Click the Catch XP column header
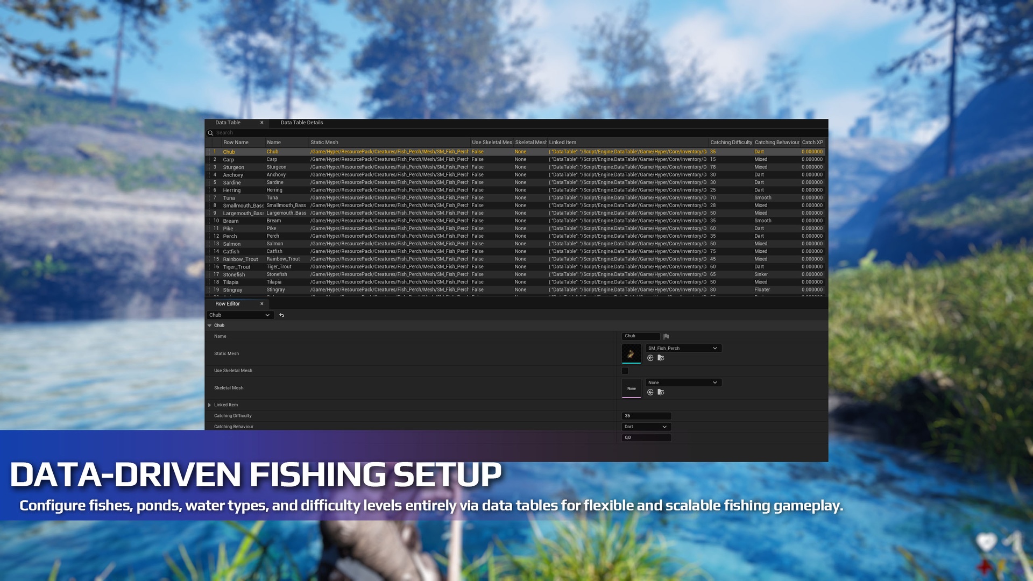This screenshot has height=581, width=1033. tap(813, 143)
